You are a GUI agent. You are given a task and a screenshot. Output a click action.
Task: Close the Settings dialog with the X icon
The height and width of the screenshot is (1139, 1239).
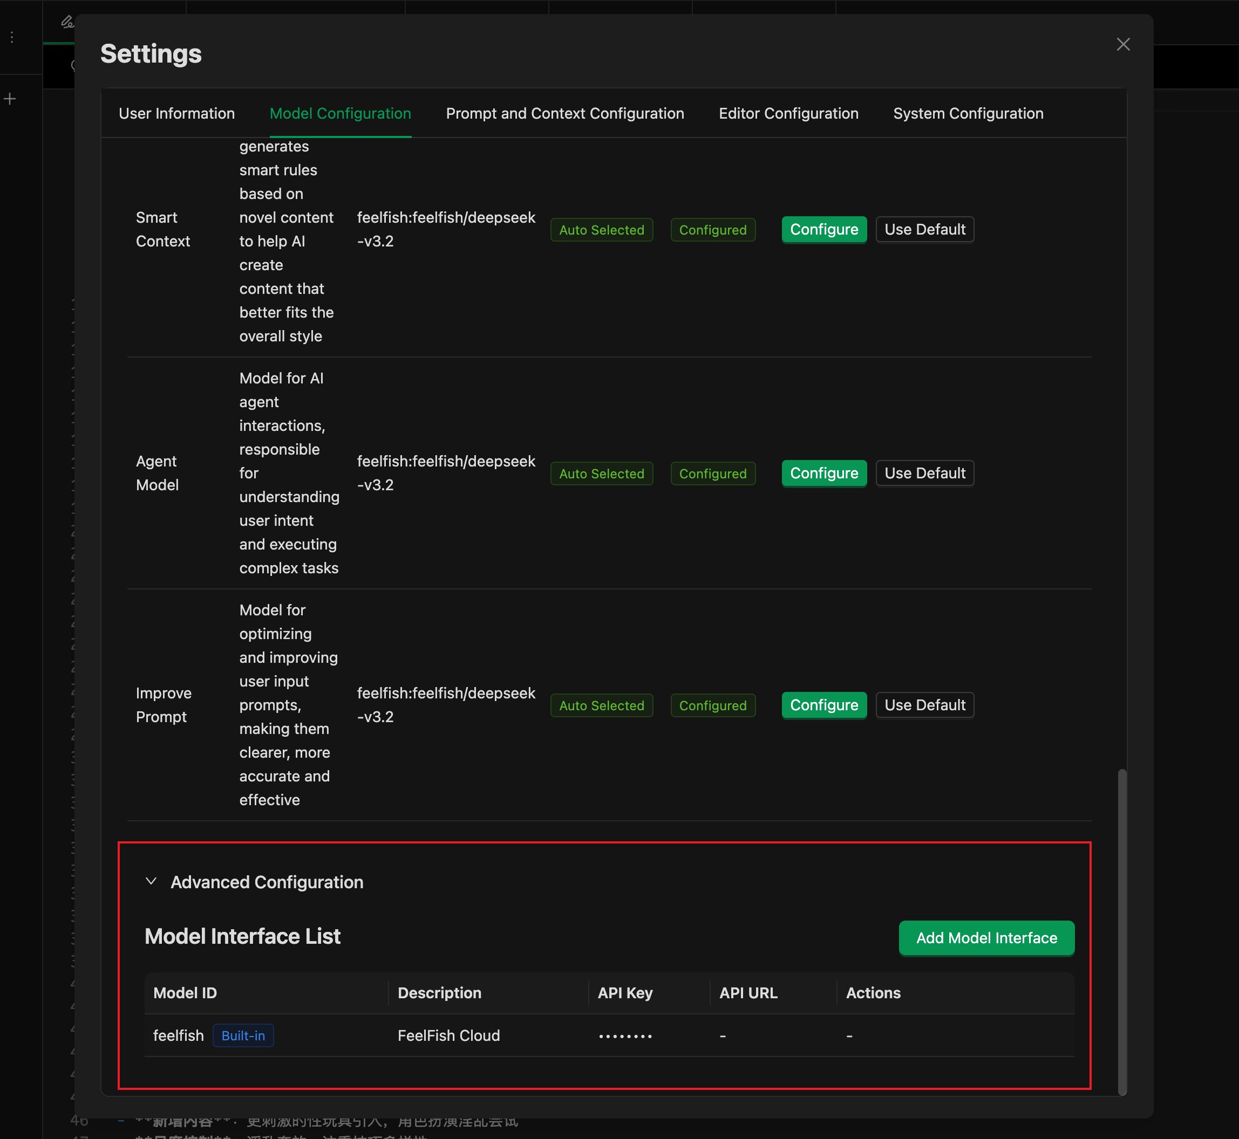point(1123,44)
